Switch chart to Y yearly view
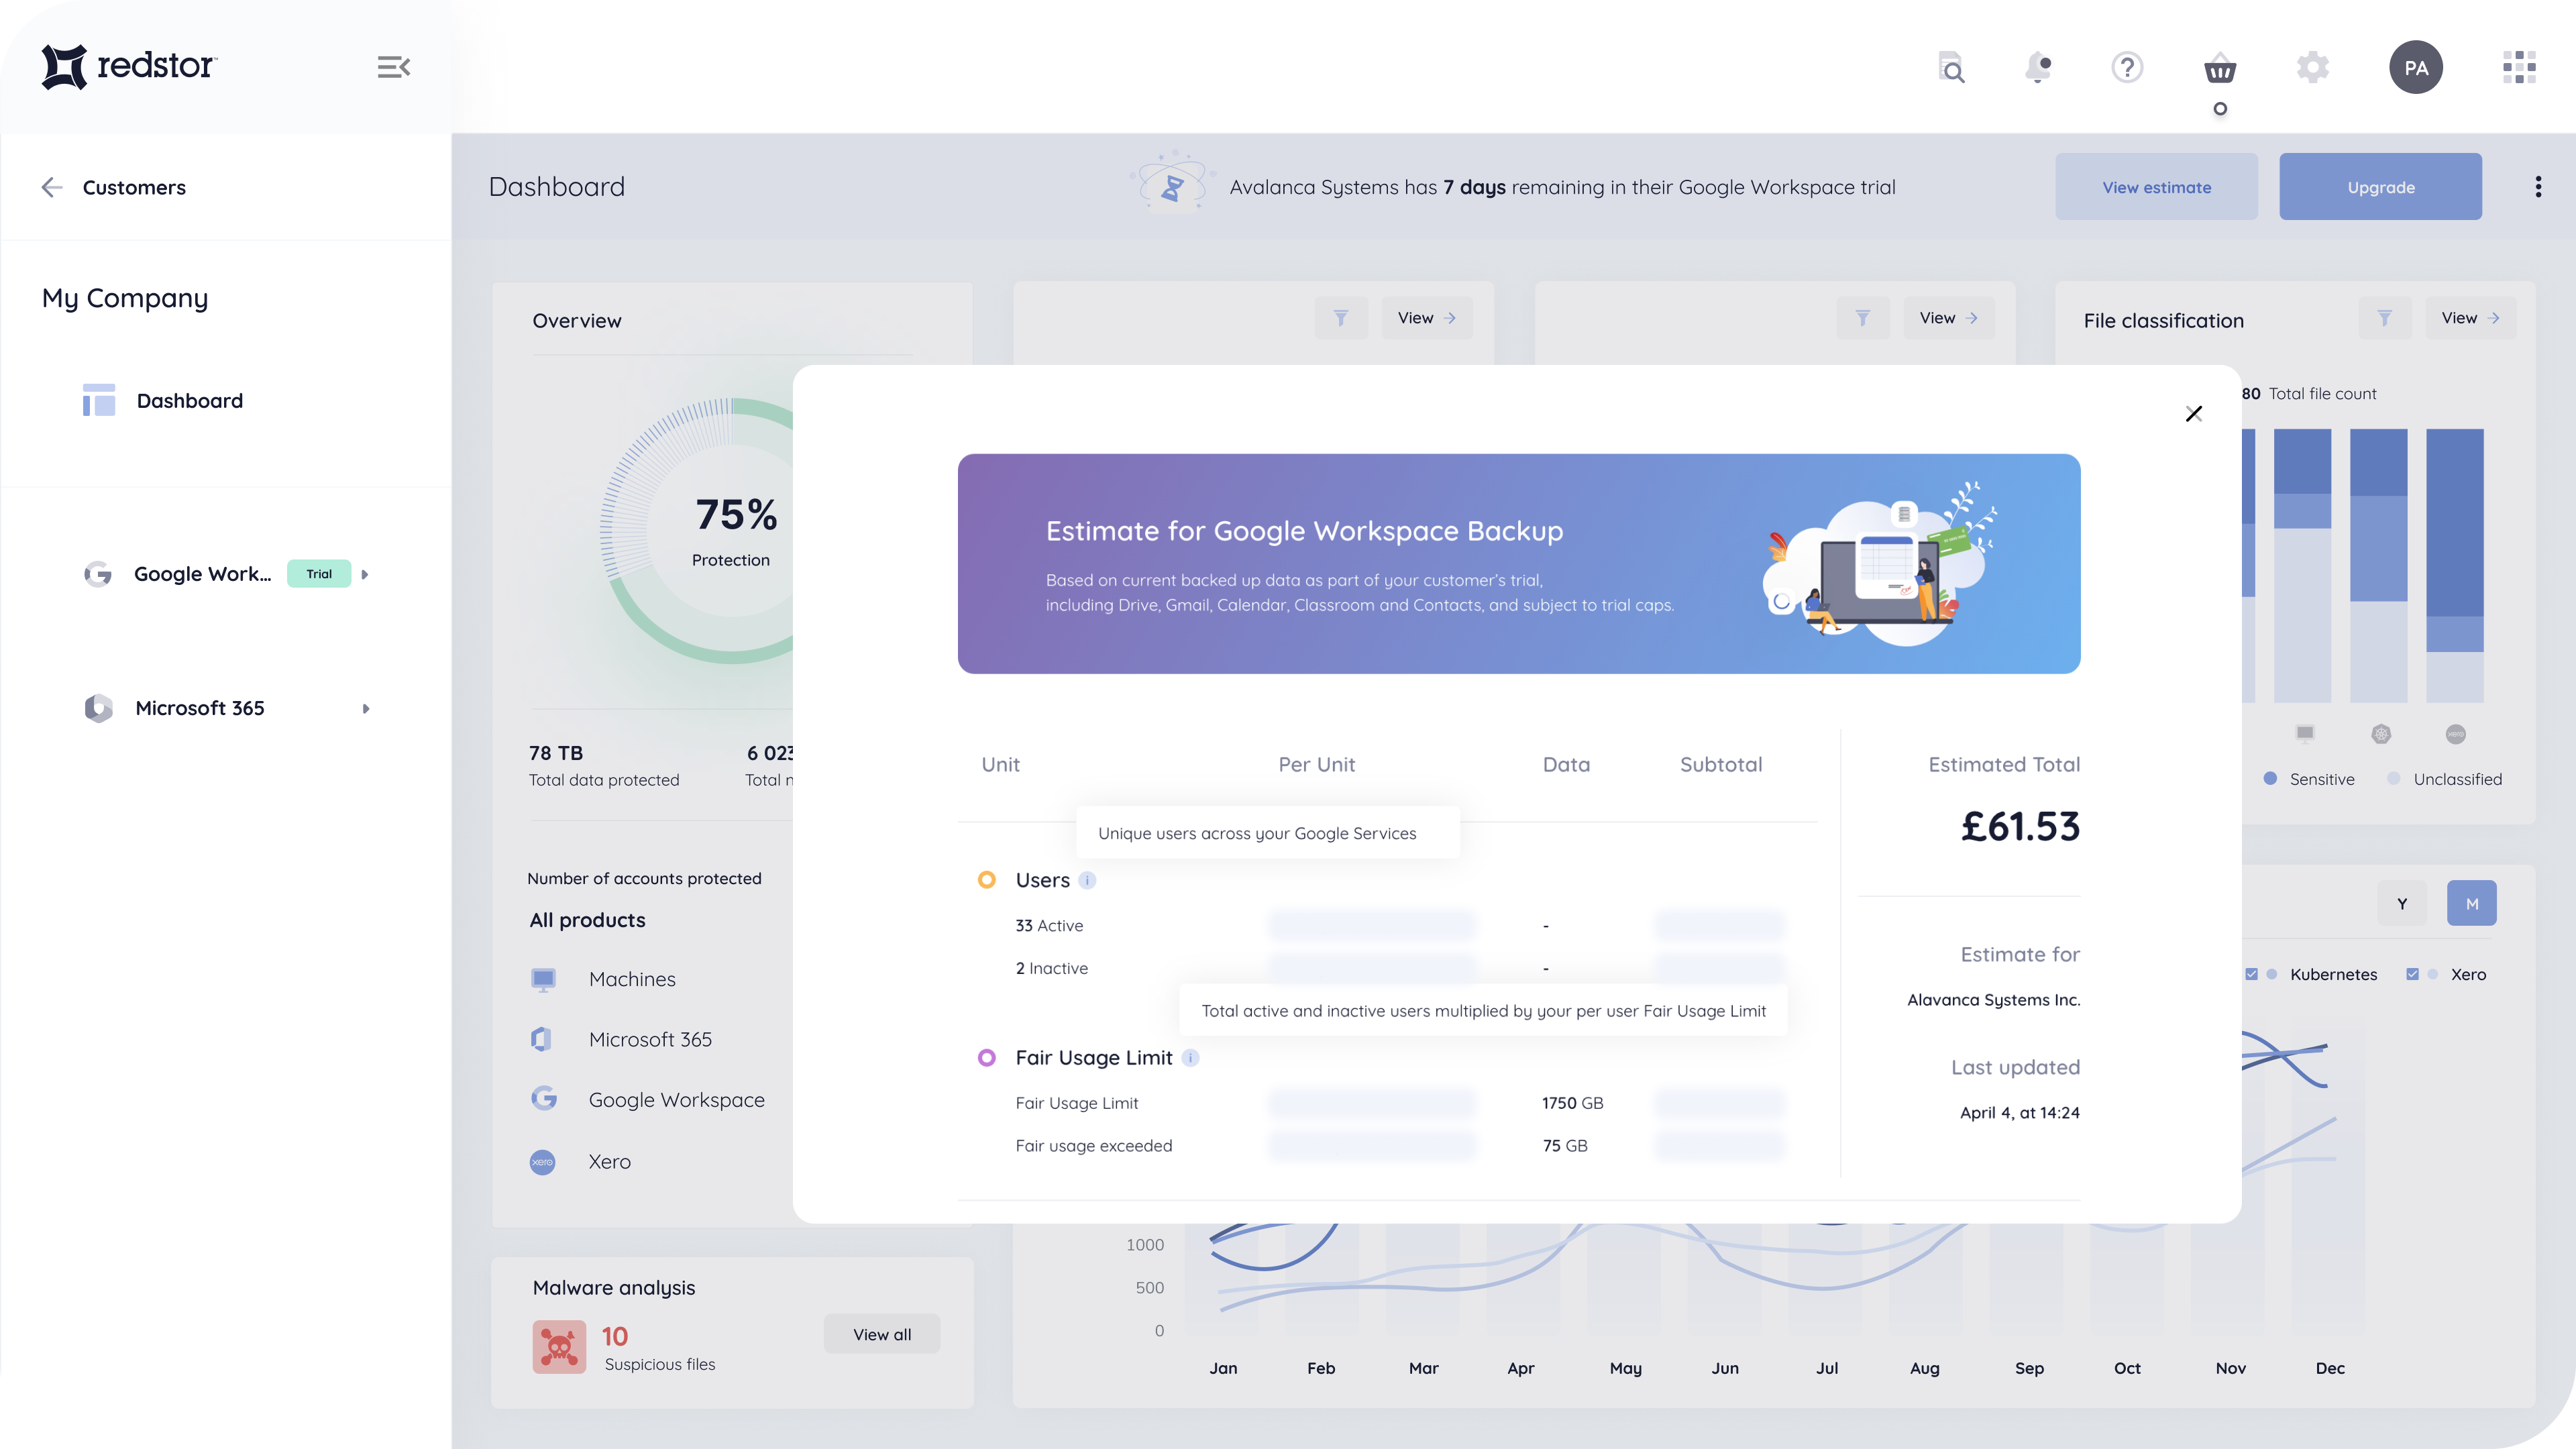This screenshot has height=1449, width=2576. [x=2401, y=904]
